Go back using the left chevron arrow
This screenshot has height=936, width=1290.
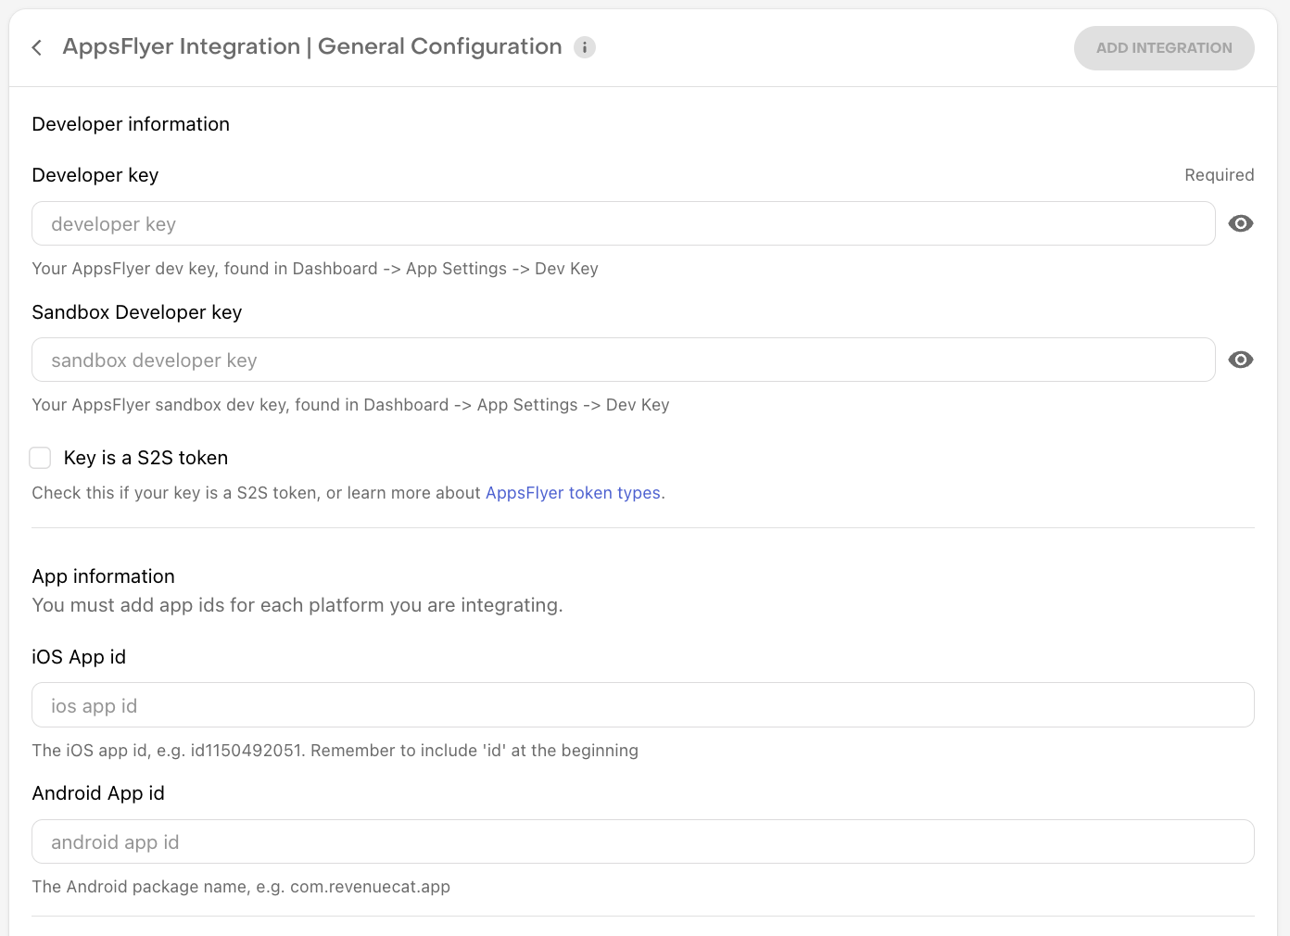point(37,47)
